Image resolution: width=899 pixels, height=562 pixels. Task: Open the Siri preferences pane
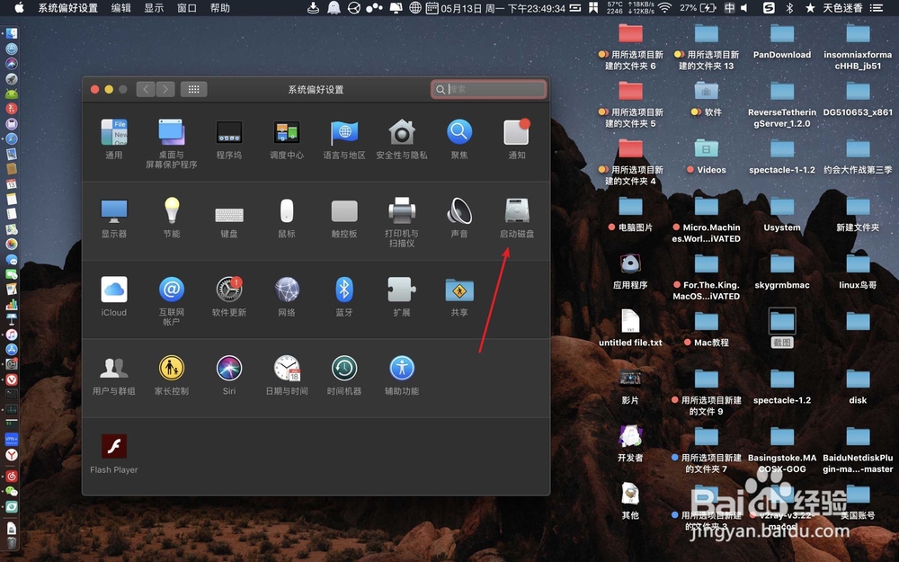click(228, 368)
